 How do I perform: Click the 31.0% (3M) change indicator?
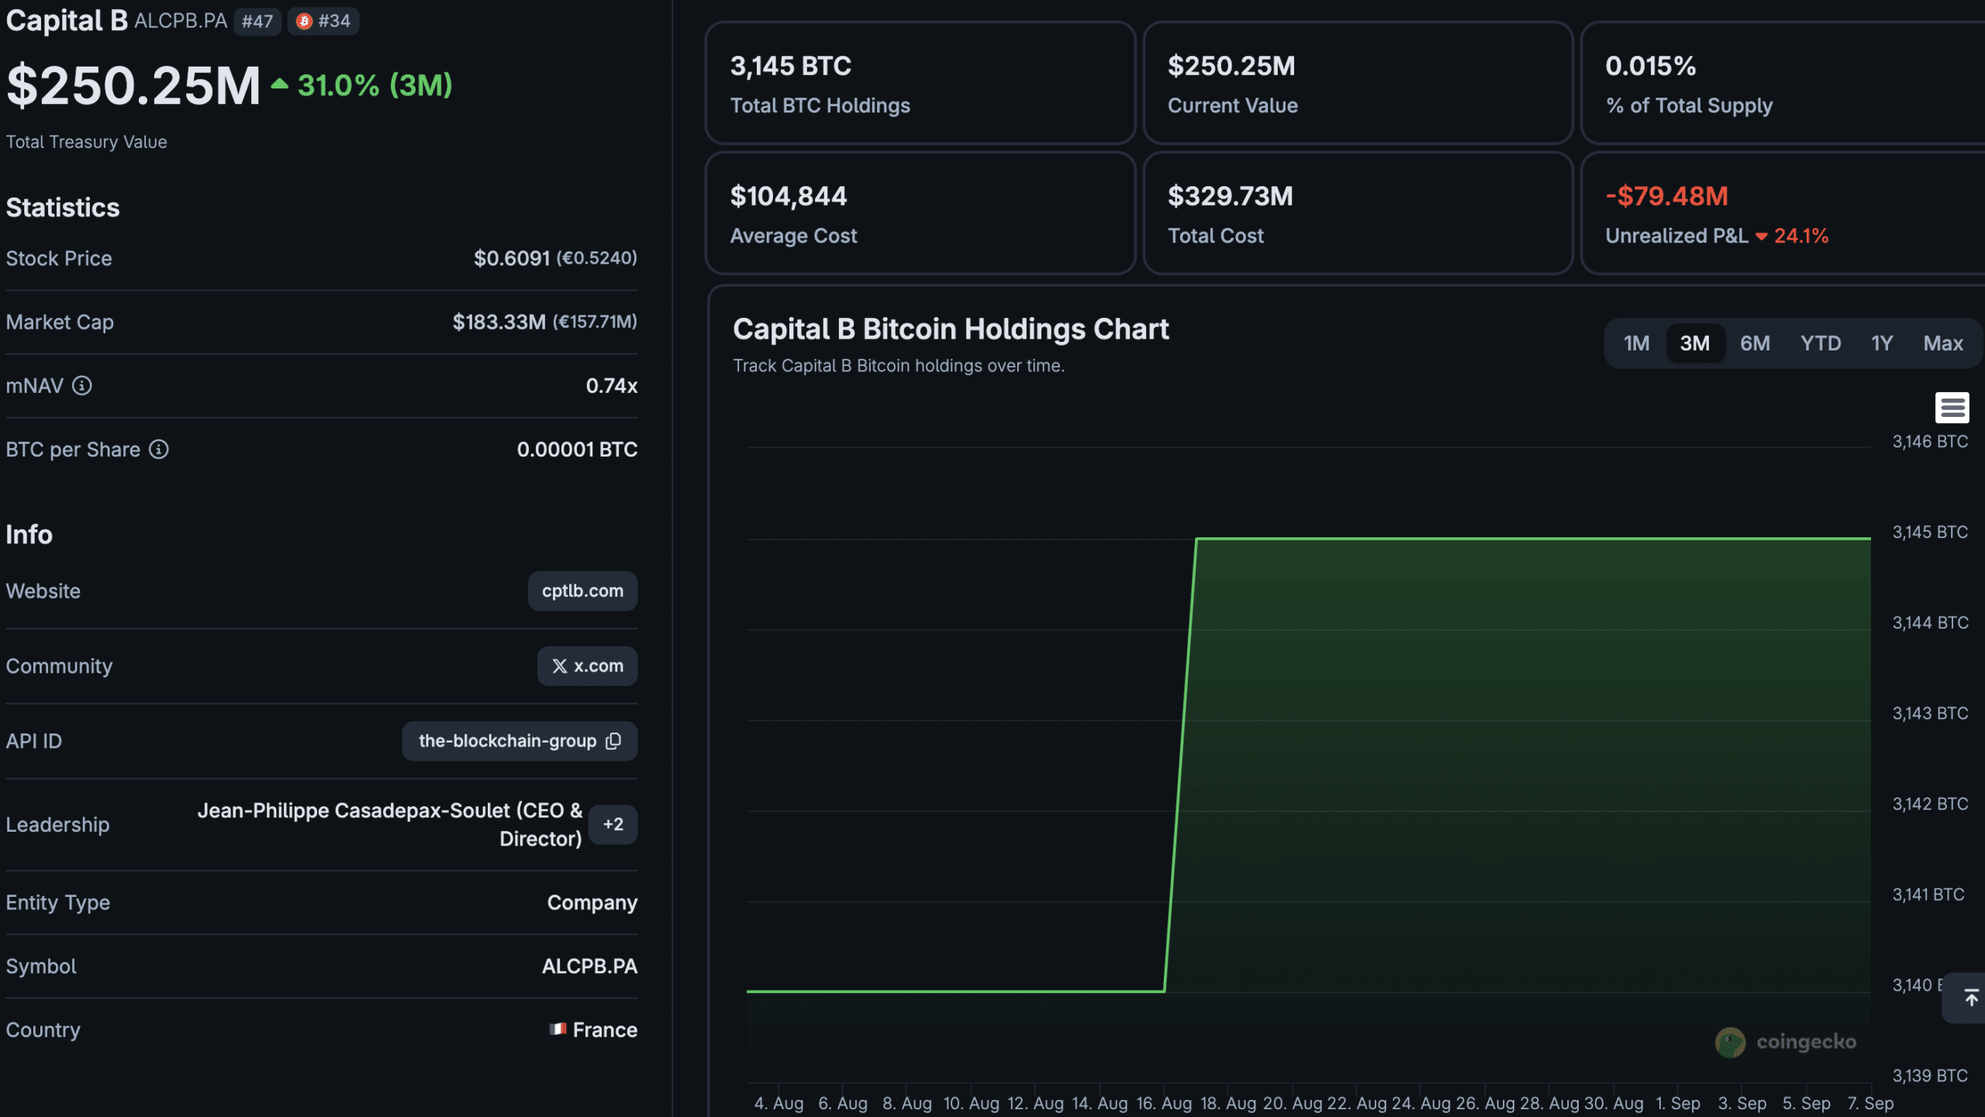point(361,85)
